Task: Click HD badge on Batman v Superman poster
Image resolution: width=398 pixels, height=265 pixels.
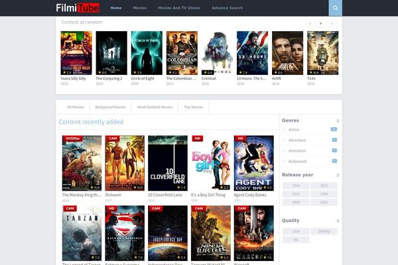Action: coord(111,209)
